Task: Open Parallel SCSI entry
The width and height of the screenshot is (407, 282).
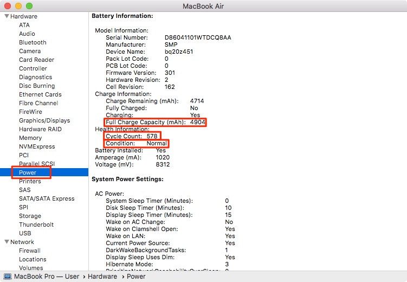Action: click(37, 164)
